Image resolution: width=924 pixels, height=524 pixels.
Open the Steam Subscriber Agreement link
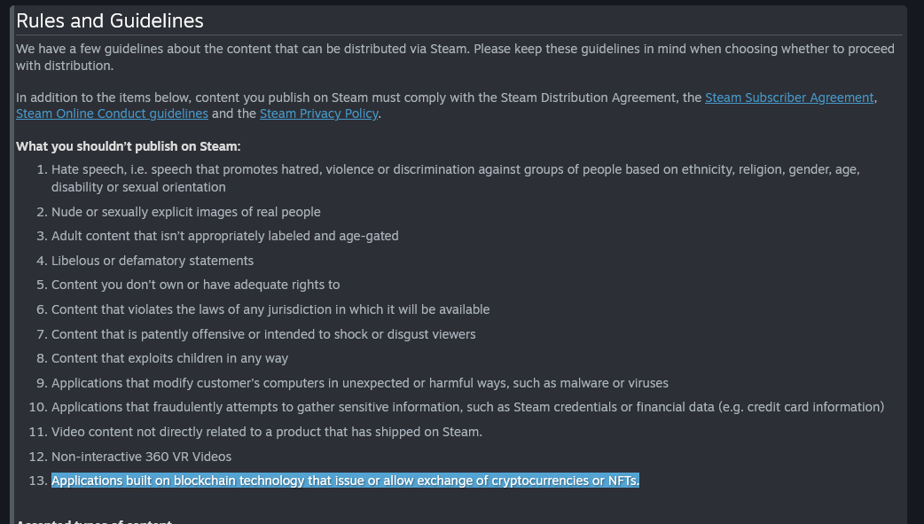tap(789, 98)
